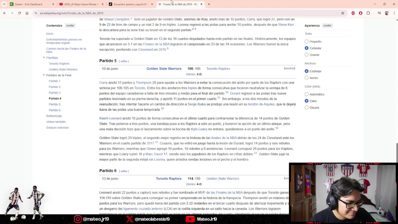The image size is (398, 224).
Task: Open a new browser tab
Action: tap(209, 4)
